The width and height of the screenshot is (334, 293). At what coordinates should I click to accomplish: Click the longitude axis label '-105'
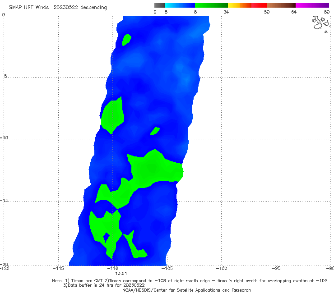point(167,268)
